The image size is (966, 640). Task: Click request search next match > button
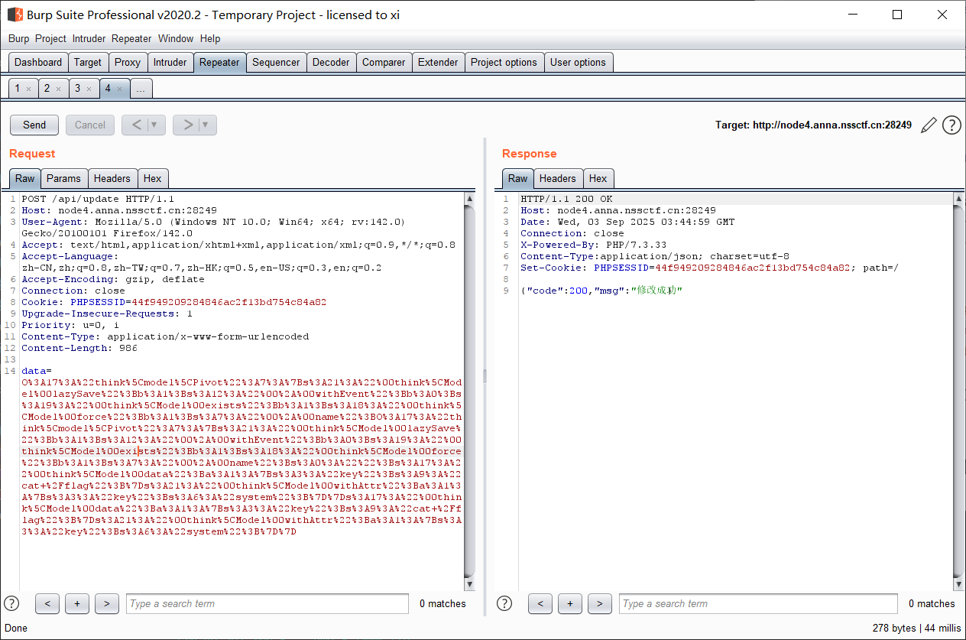pyautogui.click(x=106, y=603)
